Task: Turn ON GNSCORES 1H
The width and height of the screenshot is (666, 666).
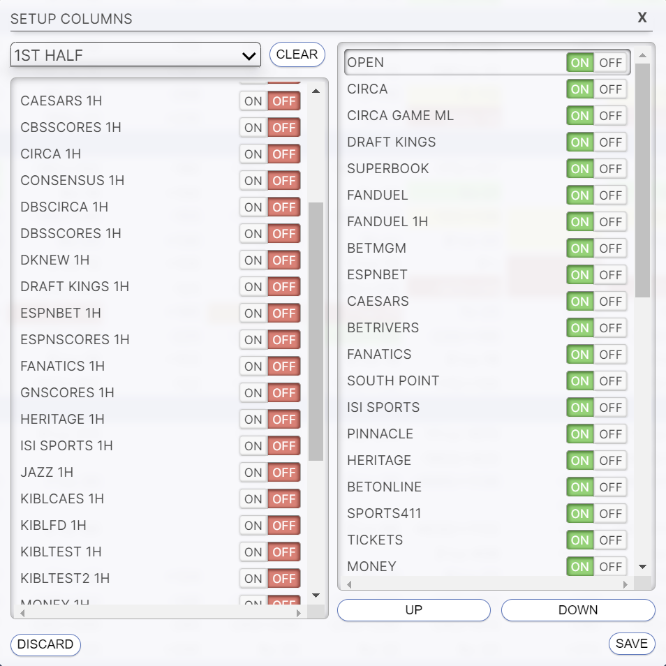Action: pos(253,393)
